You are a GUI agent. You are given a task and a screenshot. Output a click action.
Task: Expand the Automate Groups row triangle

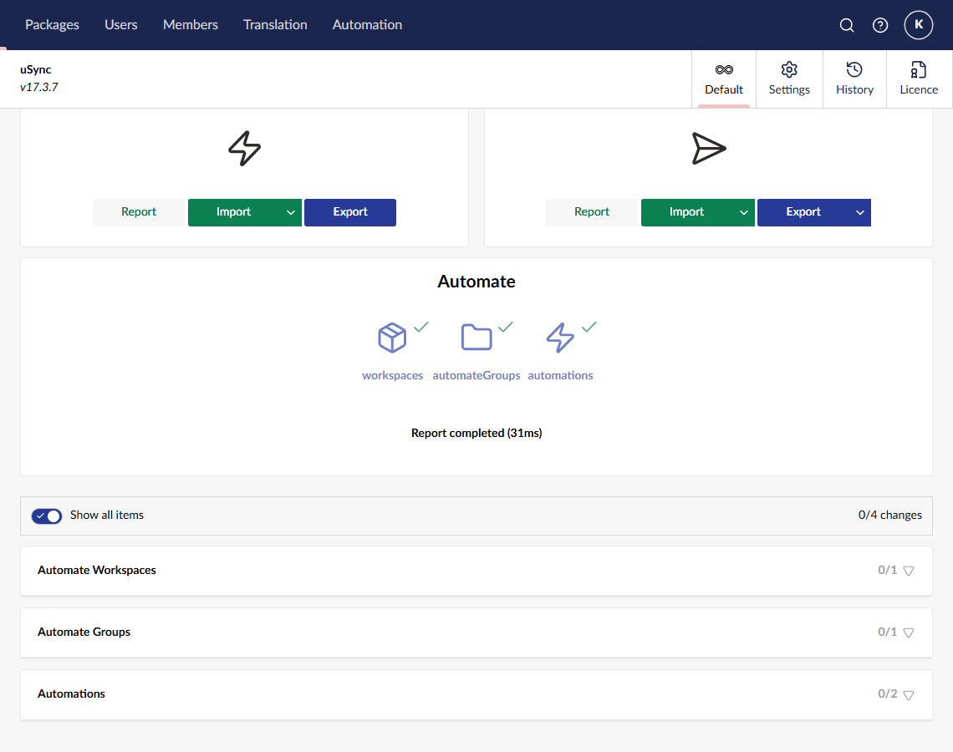click(x=909, y=633)
